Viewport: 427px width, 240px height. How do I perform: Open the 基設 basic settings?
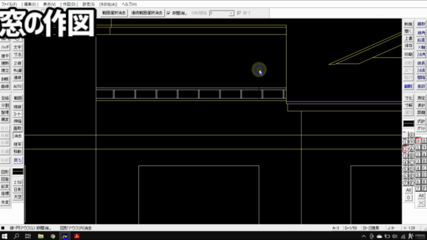[x=421, y=87]
